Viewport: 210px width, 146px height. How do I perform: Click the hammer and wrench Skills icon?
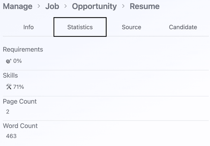tap(8, 87)
